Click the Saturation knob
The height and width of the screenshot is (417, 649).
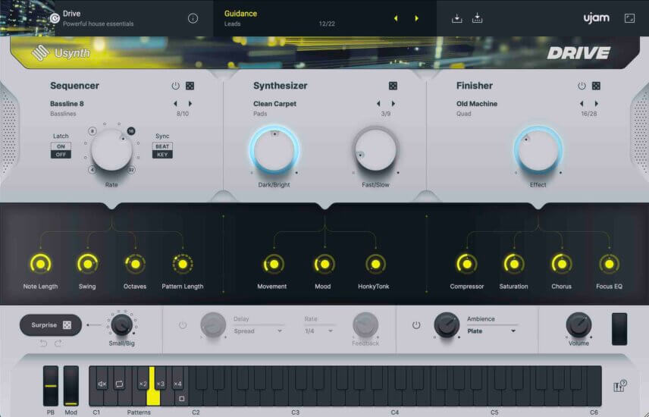[514, 264]
